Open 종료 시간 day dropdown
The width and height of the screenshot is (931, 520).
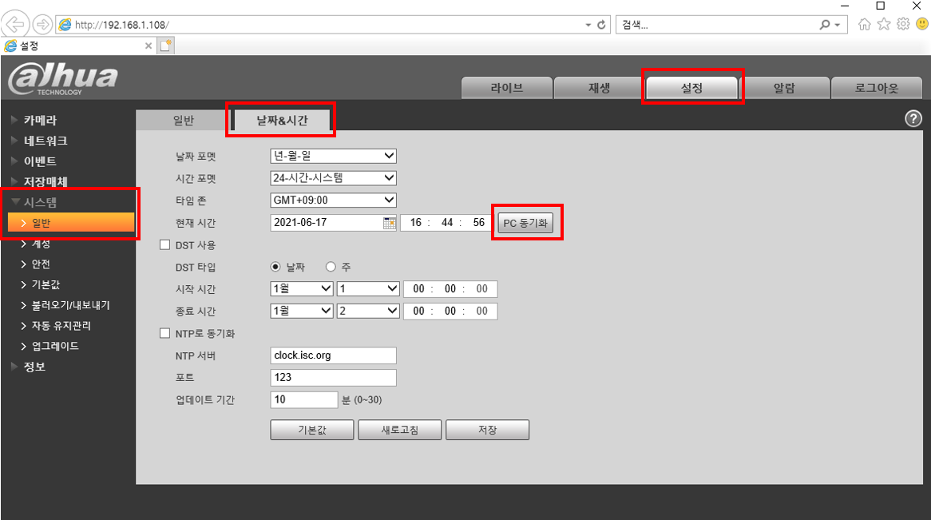[x=368, y=311]
